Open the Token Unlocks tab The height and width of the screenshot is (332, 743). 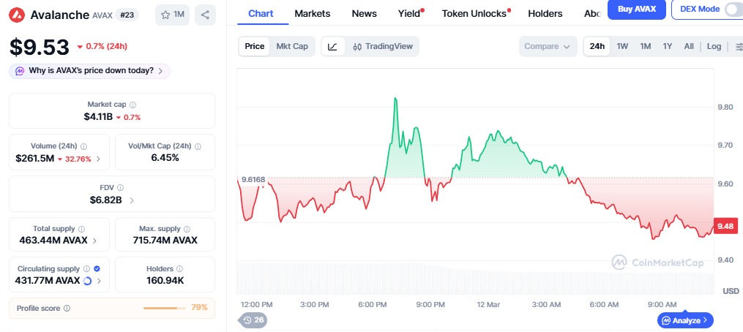(x=474, y=13)
